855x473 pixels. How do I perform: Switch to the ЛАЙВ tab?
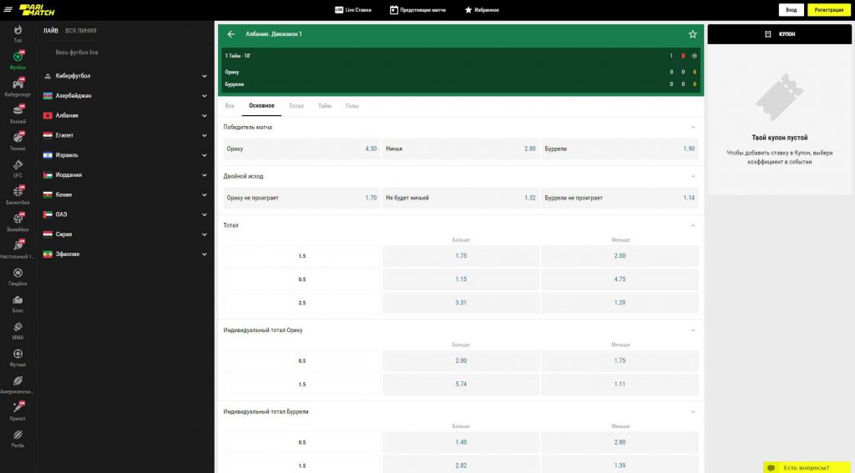[x=51, y=31]
